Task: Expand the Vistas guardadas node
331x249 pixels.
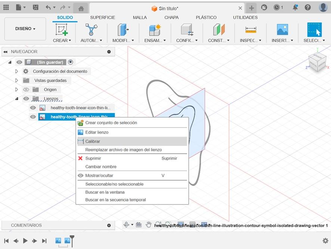Action: click(16, 80)
